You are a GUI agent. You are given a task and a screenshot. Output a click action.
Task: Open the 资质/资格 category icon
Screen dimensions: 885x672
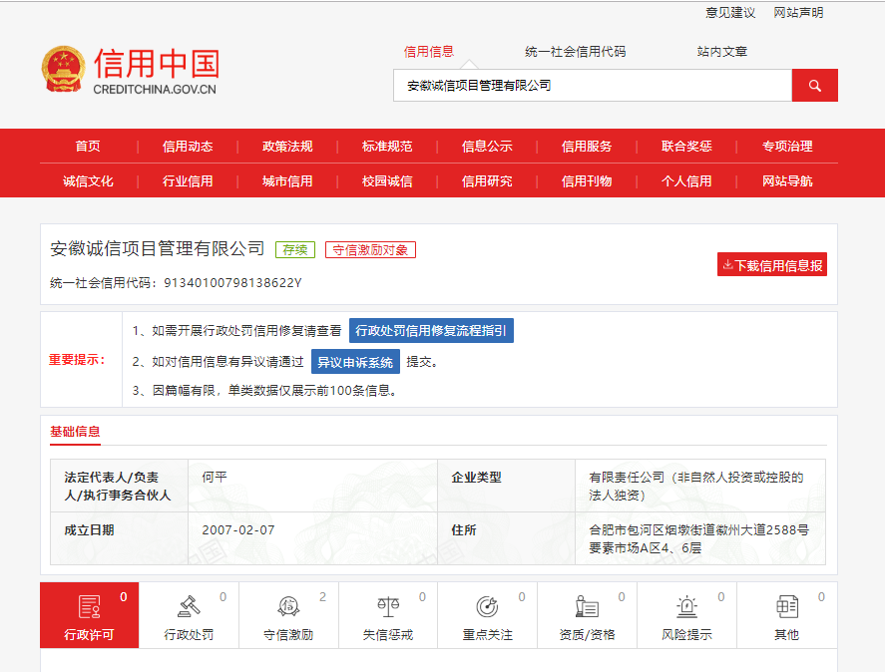[x=587, y=606]
